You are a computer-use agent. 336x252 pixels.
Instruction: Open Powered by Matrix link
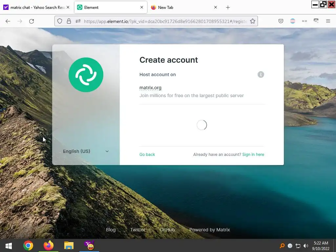pos(210,230)
